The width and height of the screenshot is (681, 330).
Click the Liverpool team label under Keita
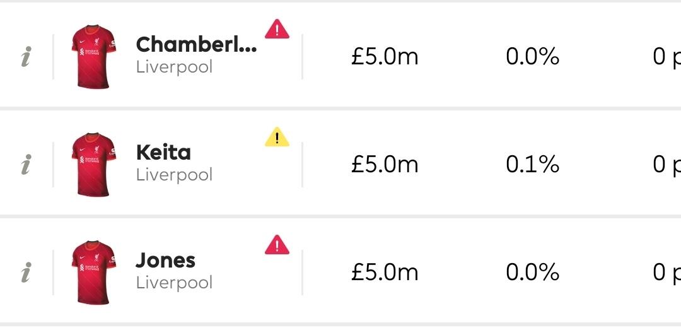tap(174, 175)
